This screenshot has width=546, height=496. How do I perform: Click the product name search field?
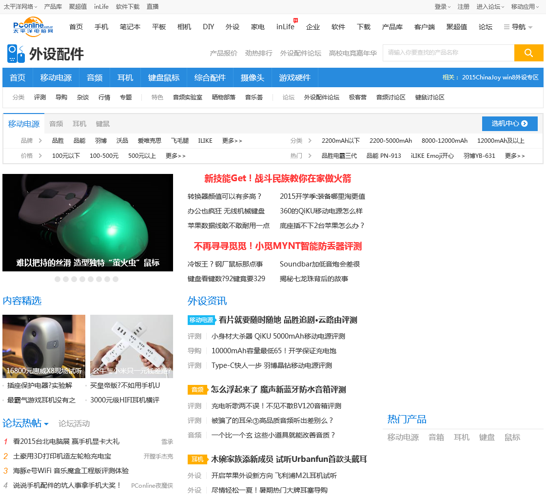tap(448, 53)
